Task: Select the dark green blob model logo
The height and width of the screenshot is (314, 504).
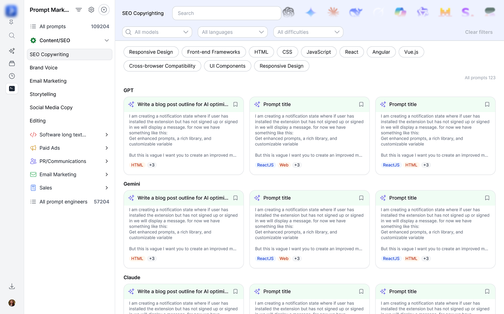Action: (x=490, y=12)
